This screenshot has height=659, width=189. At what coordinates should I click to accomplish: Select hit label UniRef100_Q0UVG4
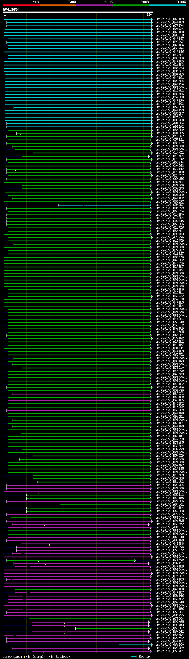pyautogui.click(x=170, y=485)
